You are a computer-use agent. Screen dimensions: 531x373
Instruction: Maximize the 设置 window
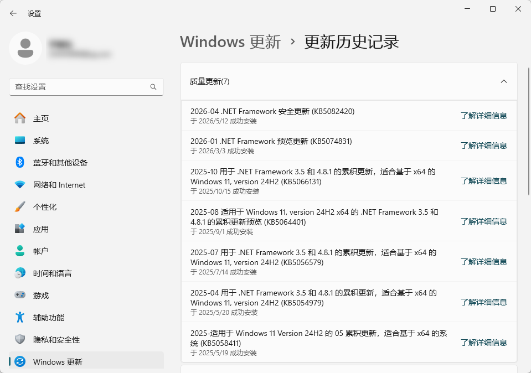[493, 9]
